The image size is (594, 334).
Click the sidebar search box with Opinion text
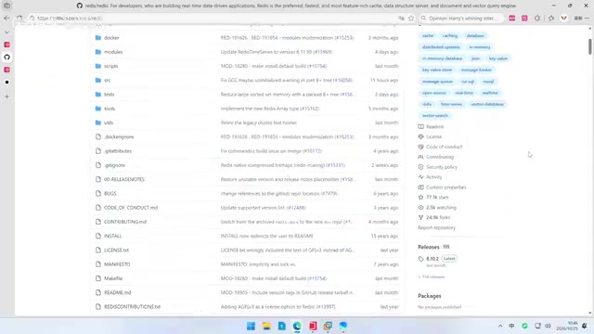(462, 19)
